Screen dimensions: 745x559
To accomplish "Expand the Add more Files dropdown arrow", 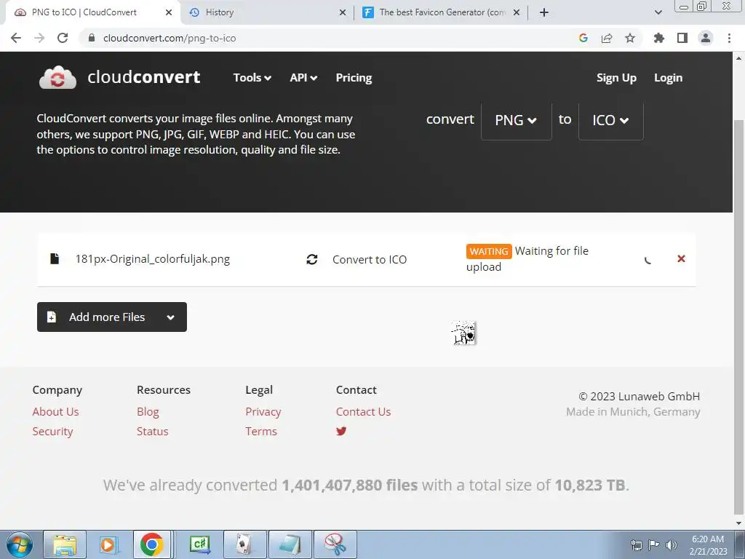I will pyautogui.click(x=170, y=317).
